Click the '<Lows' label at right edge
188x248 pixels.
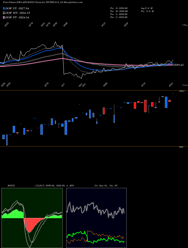tap(185, 85)
